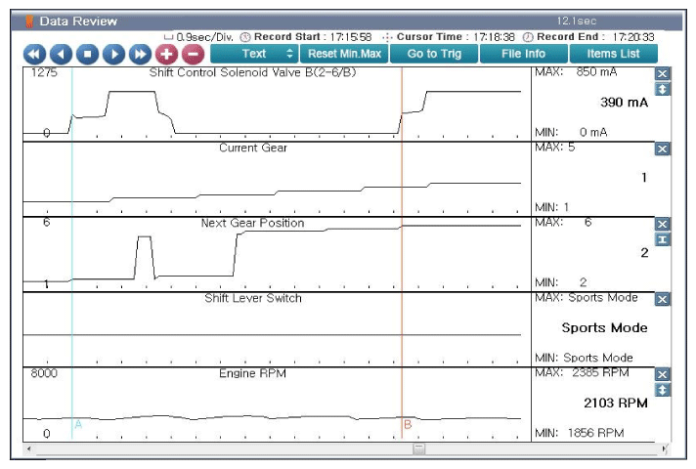Click the fast rewind playback button
This screenshot has height=469, width=696.
point(34,54)
